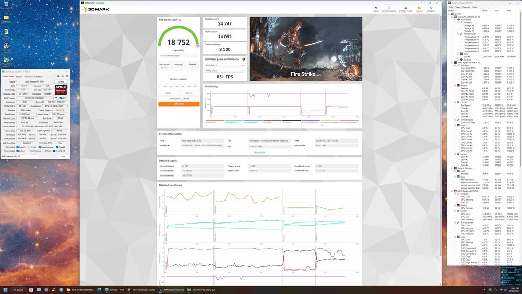Open the Battlefield V game dropdown
This screenshot has width=522, height=294.
224,65
